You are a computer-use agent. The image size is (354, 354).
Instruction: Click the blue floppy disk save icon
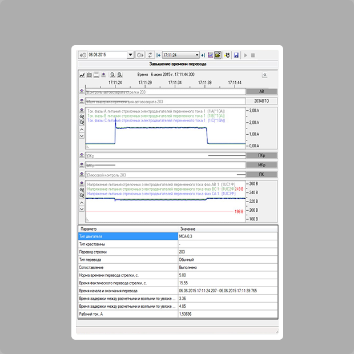(x=236, y=55)
